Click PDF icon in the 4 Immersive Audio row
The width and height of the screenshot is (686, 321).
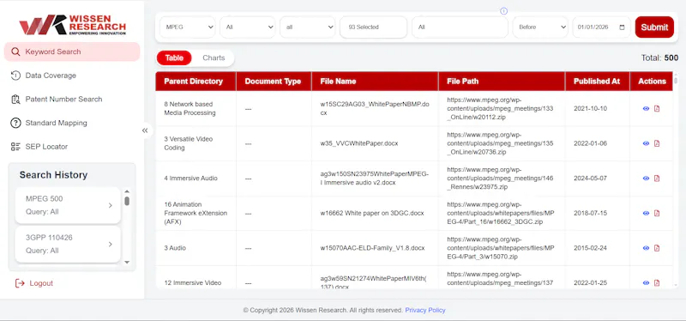tap(657, 179)
